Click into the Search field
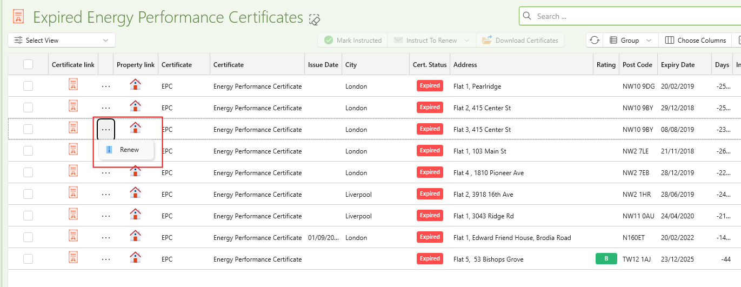The width and height of the screenshot is (741, 287). tap(632, 16)
